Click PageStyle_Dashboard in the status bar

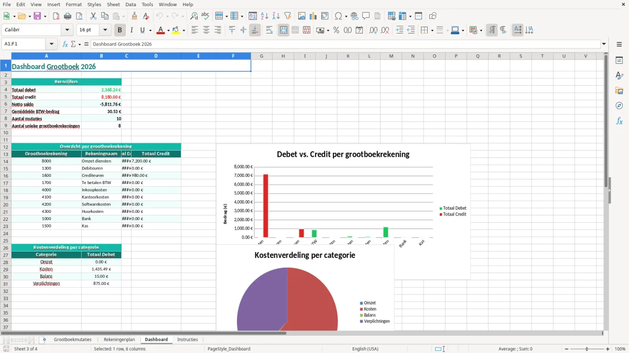229,349
